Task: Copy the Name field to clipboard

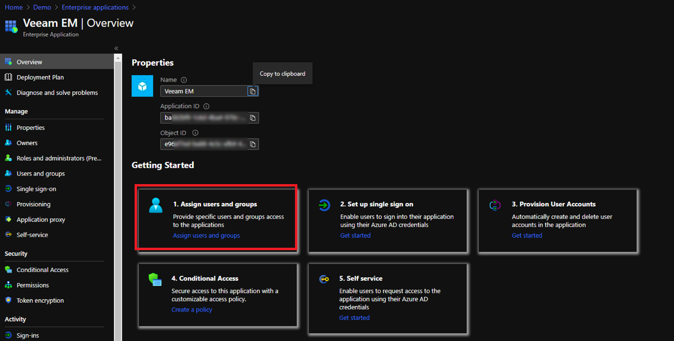Action: (x=253, y=91)
